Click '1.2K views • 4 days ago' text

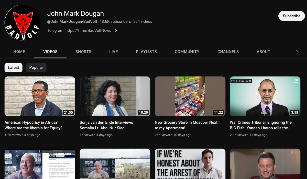pyautogui.click(x=22, y=135)
